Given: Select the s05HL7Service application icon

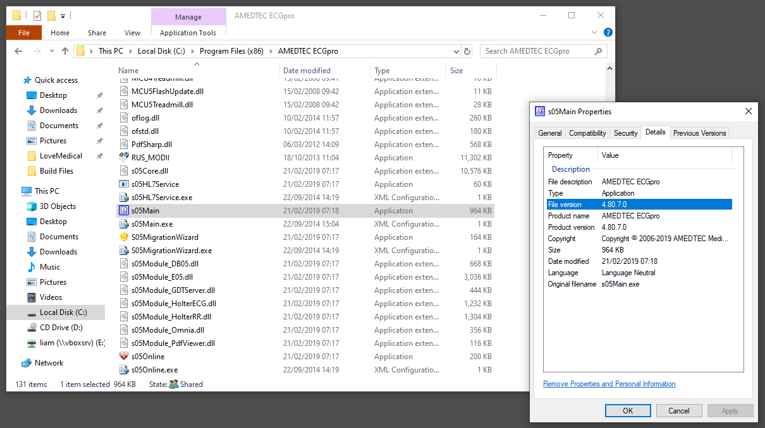Looking at the screenshot, I should [124, 184].
